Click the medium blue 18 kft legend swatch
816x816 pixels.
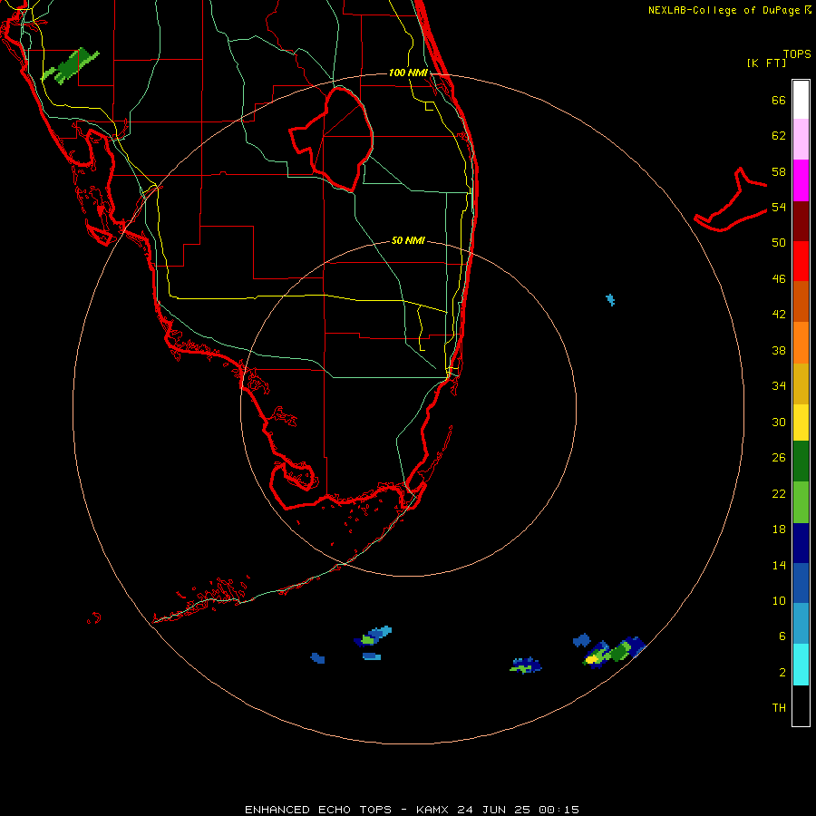click(x=801, y=583)
